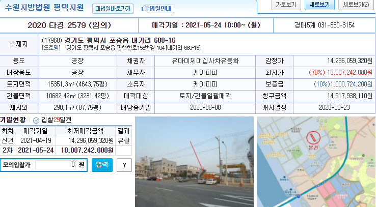This screenshot has width=376, height=207.
Task: Click 제시외 value 290.1㎡ (87.75평)
Action: (77, 108)
